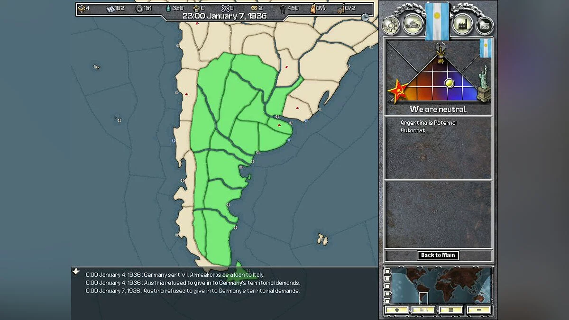Click the map mode button with bar-chart icon

point(423,310)
